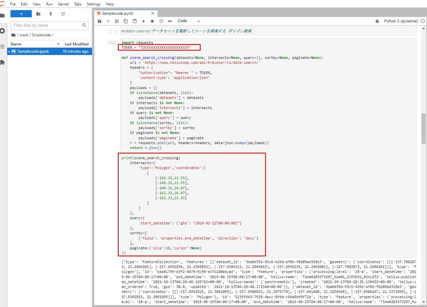427x307 pixels.
Task: Open the Tabs menu
Action: click(77, 4)
